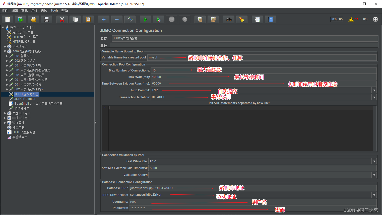Open the Test While Idle dropdown
The image size is (382, 215).
(374, 161)
